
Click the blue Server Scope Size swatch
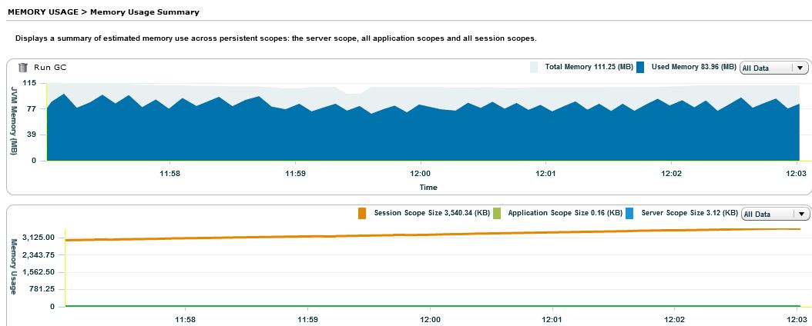pos(629,213)
